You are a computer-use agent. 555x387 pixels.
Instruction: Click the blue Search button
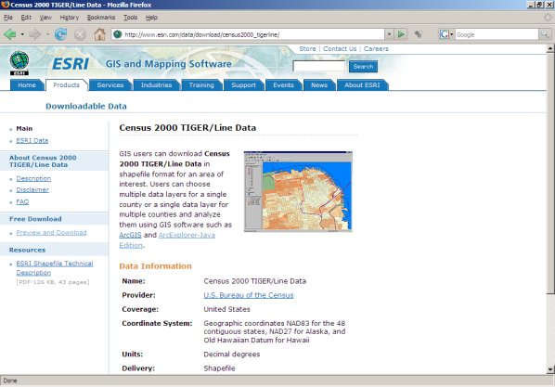(x=363, y=66)
